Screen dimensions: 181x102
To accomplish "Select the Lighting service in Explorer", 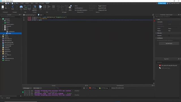I will point(5,37).
